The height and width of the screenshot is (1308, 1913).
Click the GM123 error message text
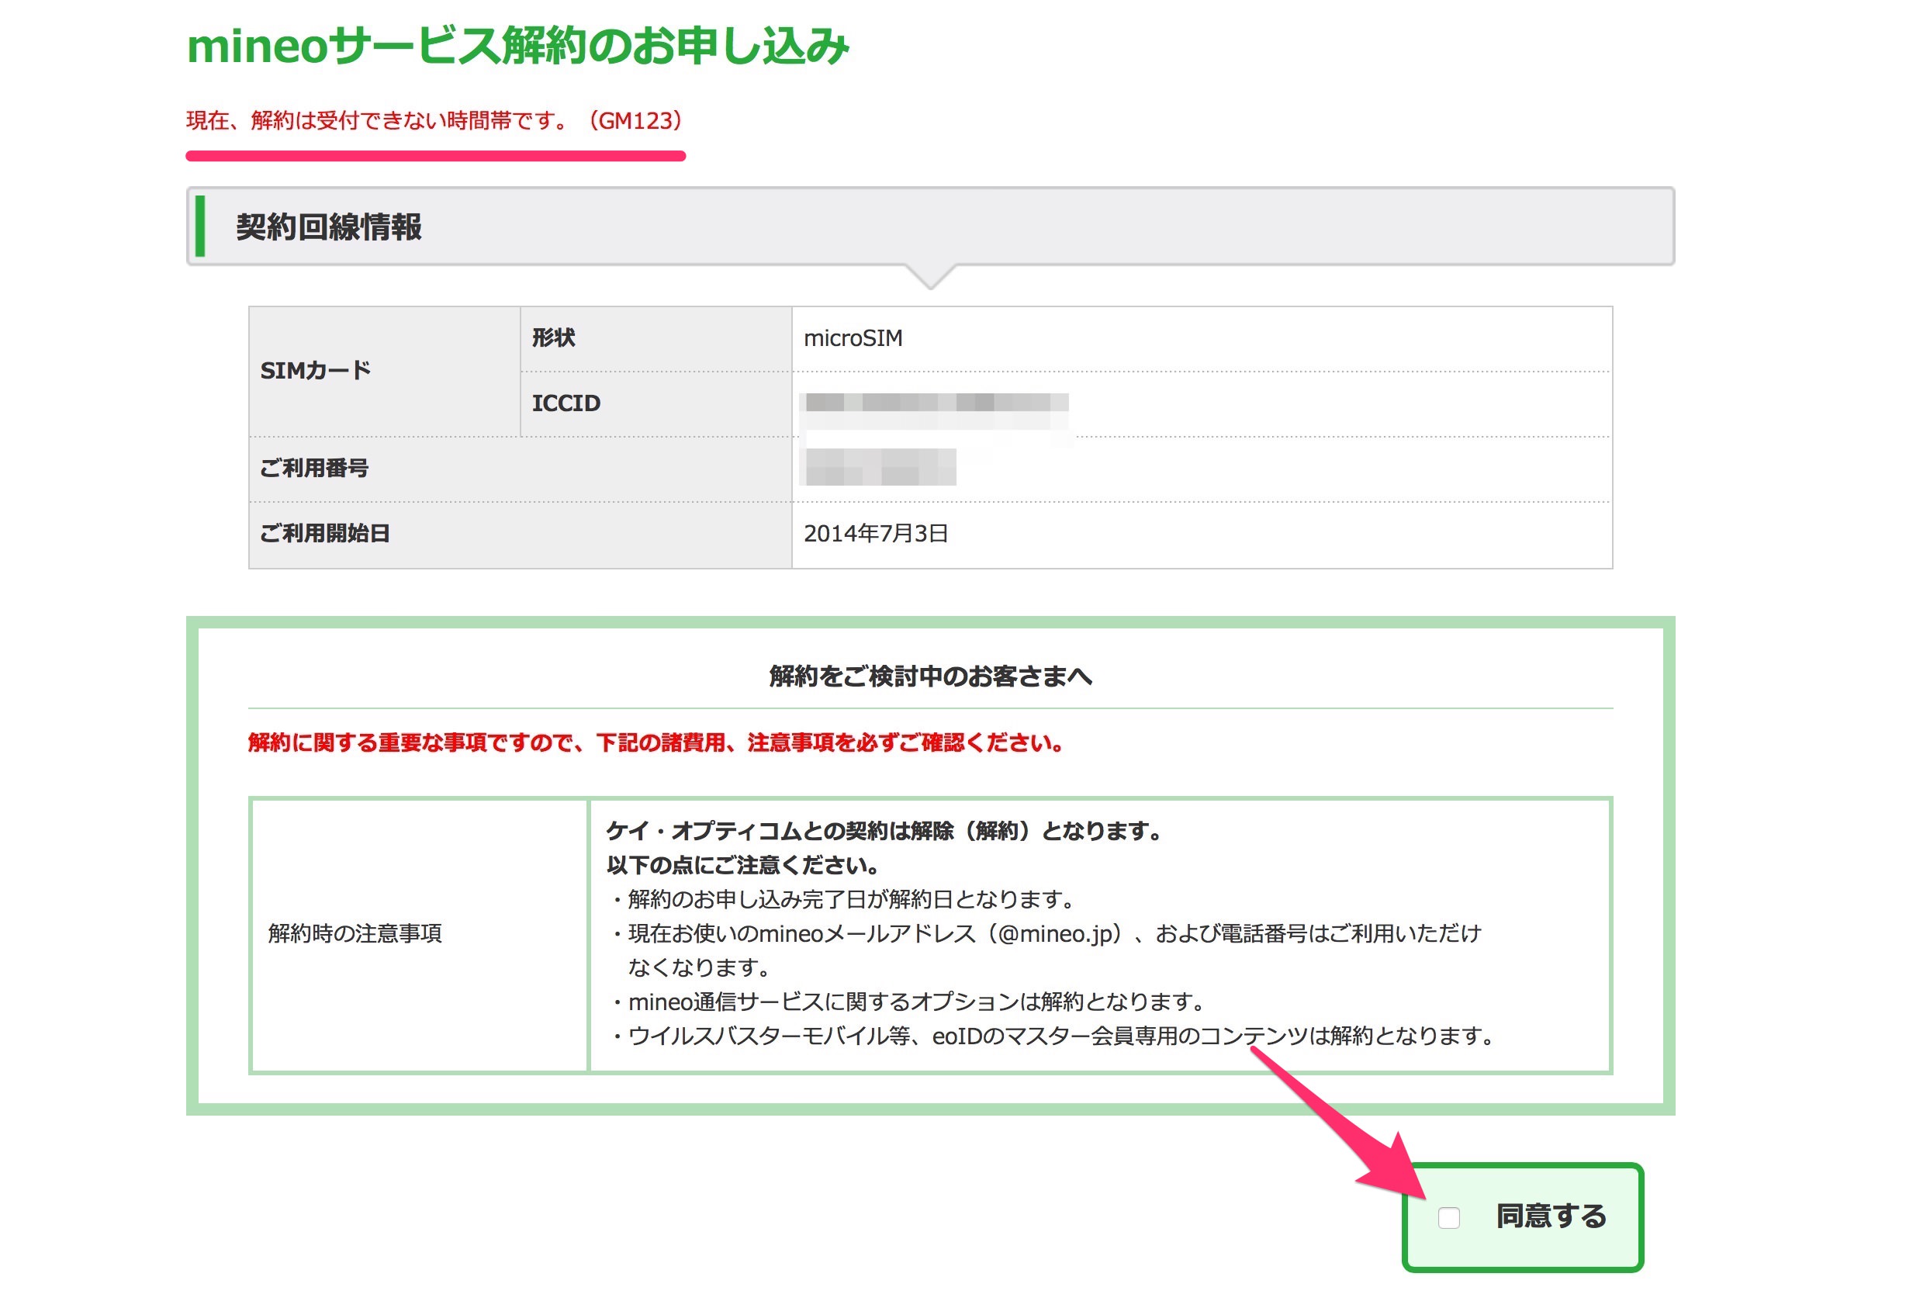tap(434, 121)
